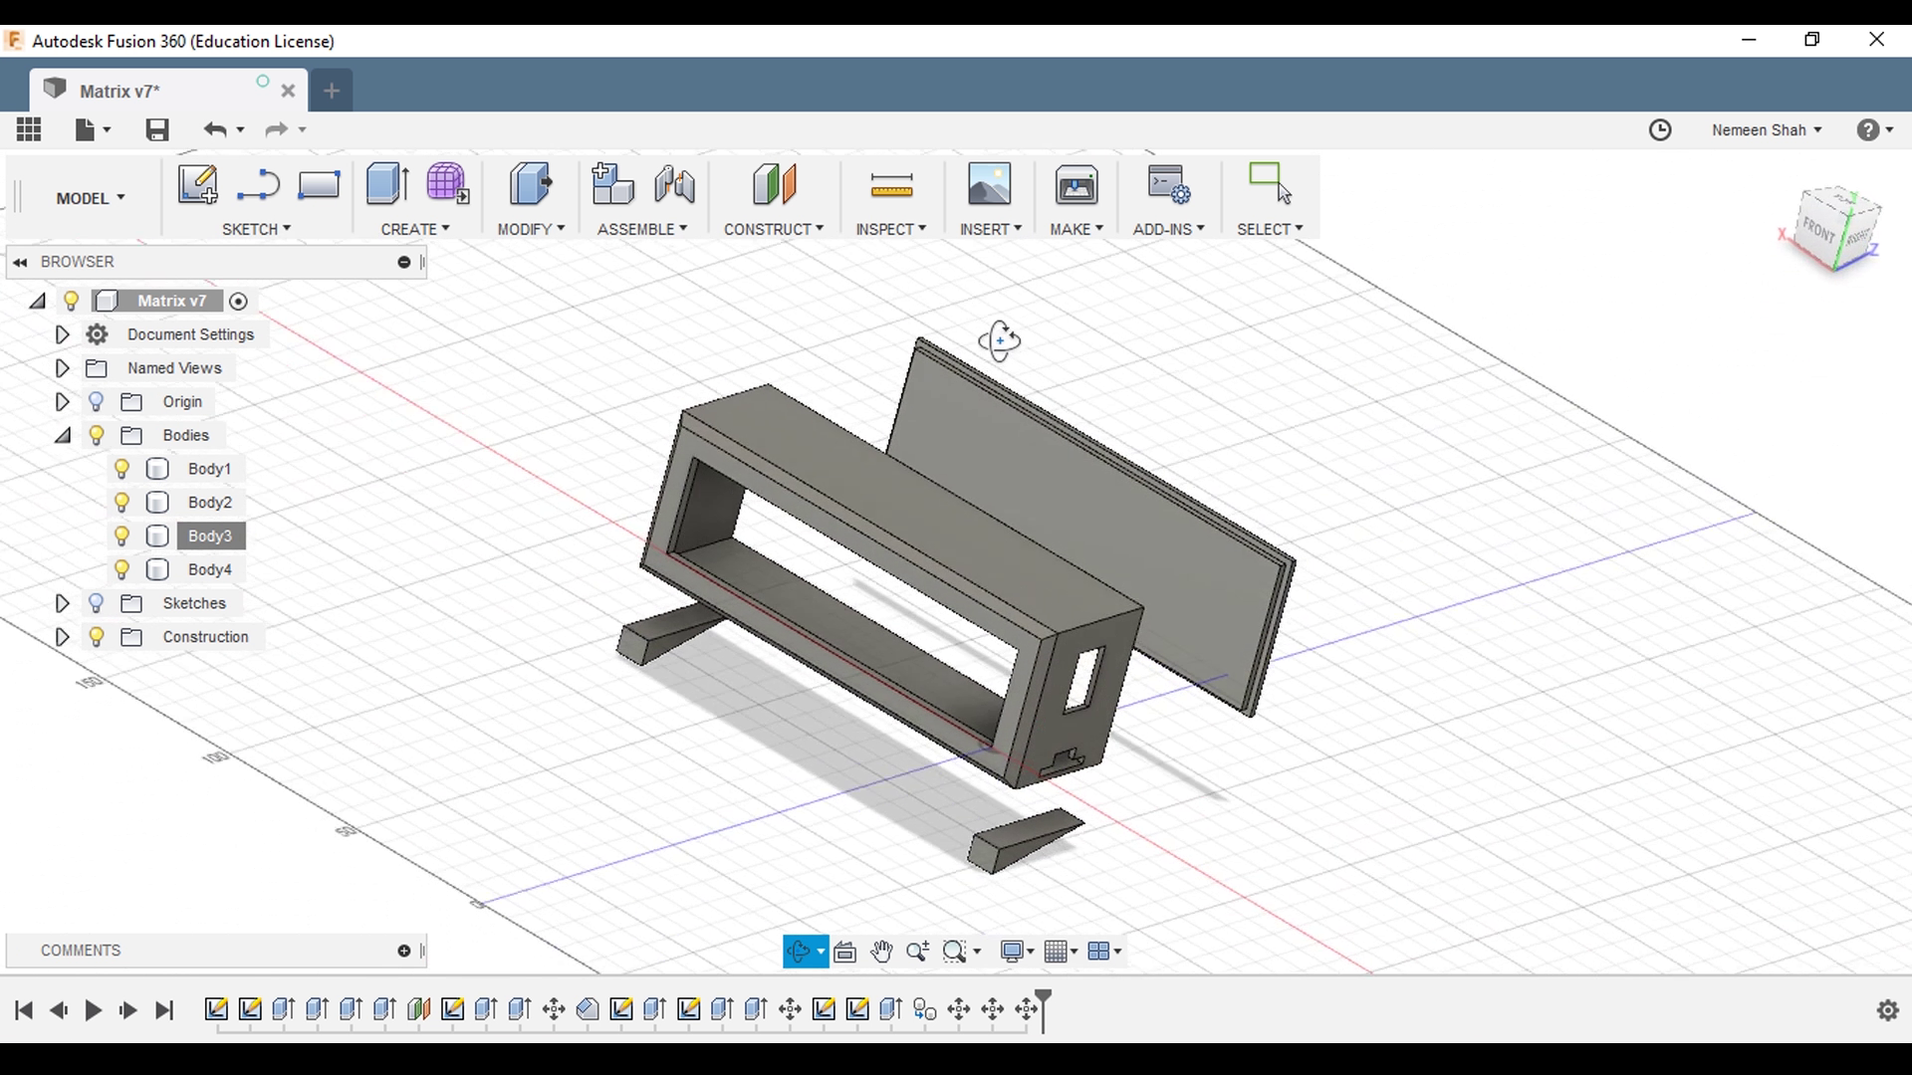
Task: Open the Display Settings dropdown
Action: click(x=1017, y=952)
